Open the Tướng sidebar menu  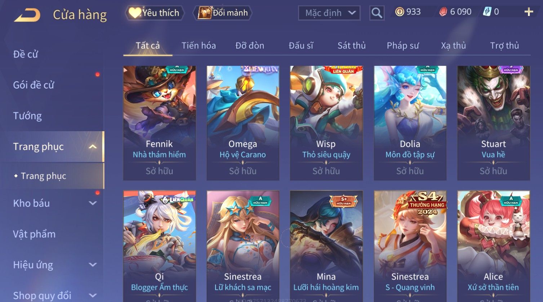tap(27, 116)
